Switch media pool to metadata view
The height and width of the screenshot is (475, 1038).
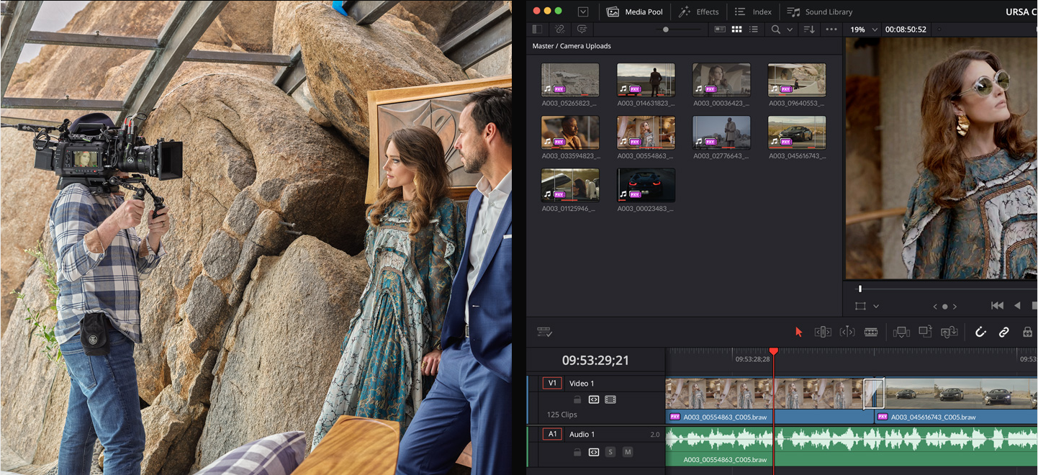[x=720, y=30]
